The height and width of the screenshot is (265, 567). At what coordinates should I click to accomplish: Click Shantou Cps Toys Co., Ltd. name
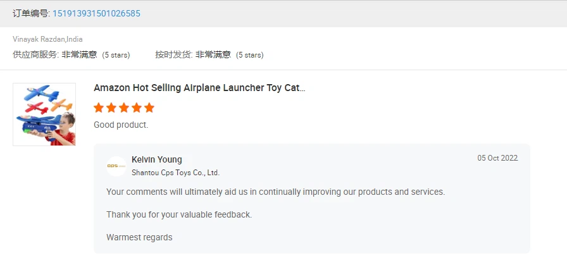point(176,173)
